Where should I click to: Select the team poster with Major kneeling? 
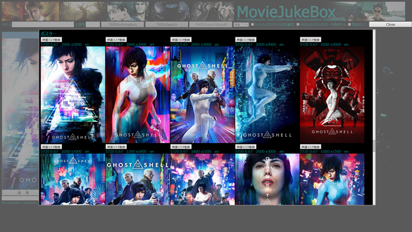tap(203, 95)
